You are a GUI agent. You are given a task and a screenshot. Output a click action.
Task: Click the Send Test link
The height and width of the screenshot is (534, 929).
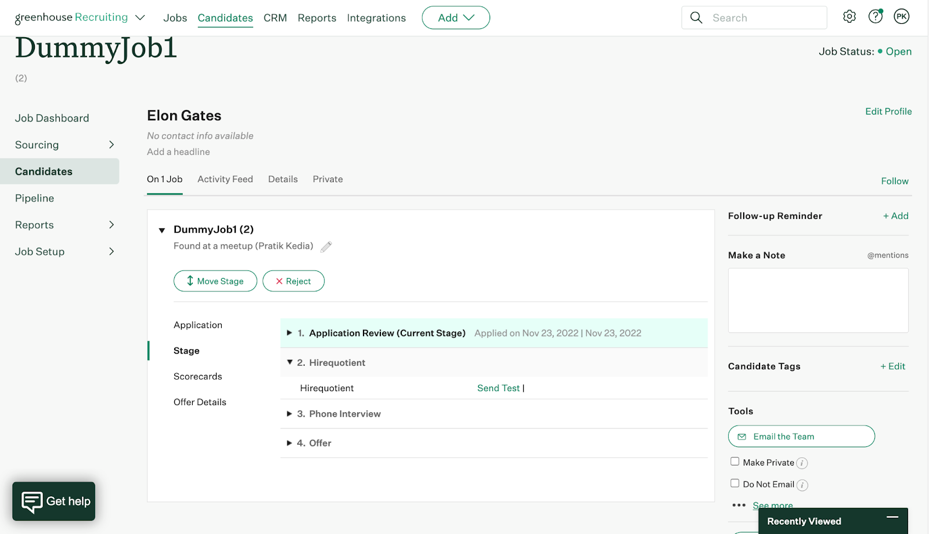tap(498, 388)
